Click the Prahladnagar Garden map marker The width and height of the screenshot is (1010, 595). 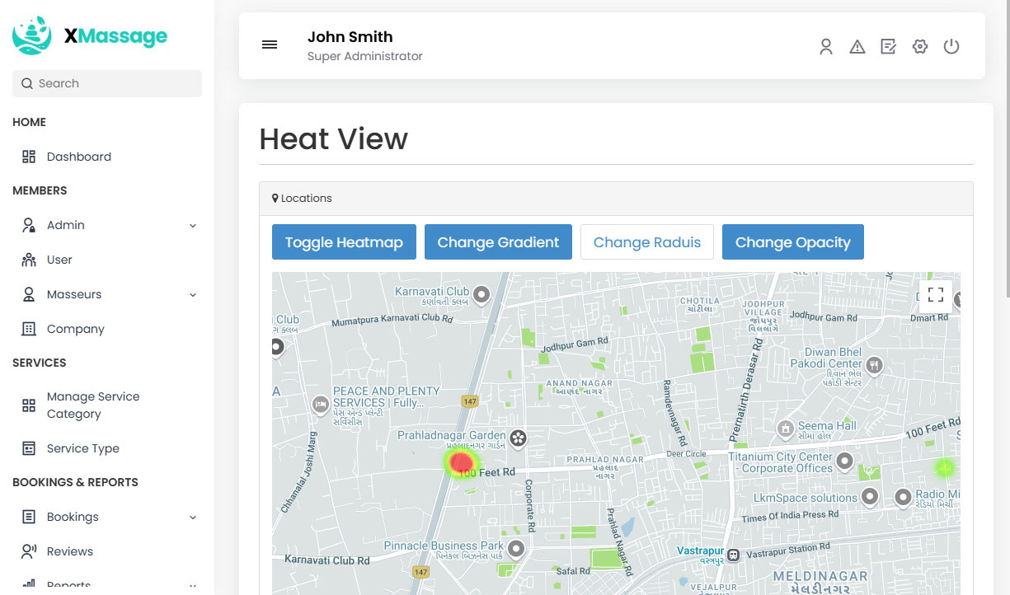click(x=518, y=438)
